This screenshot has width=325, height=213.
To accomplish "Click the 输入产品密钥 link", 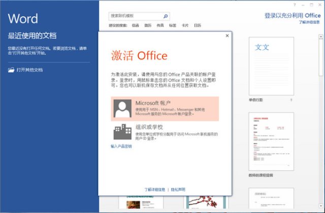I will [121, 146].
